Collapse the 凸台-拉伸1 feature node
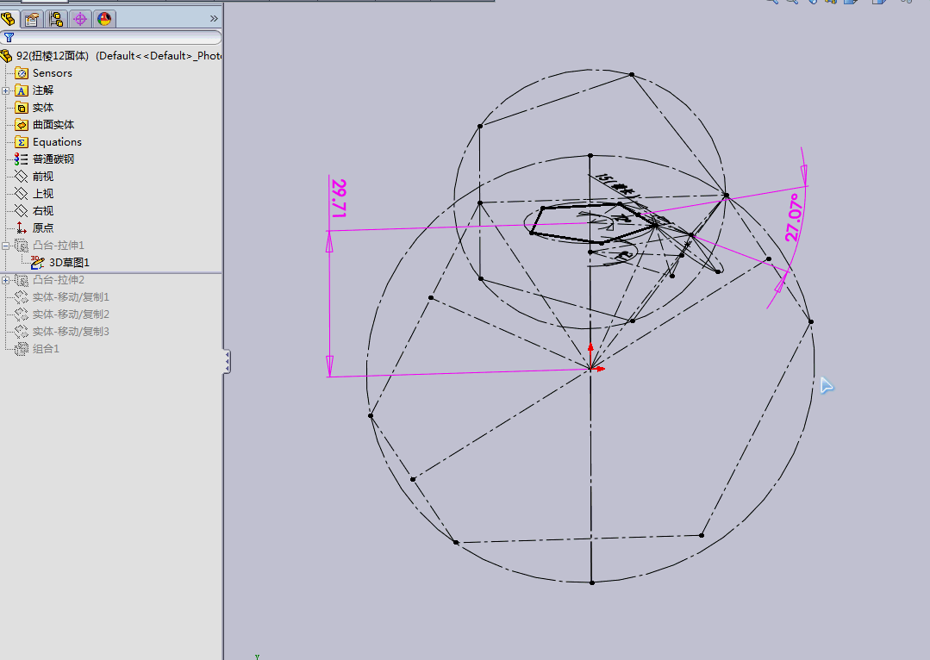 pos(5,246)
